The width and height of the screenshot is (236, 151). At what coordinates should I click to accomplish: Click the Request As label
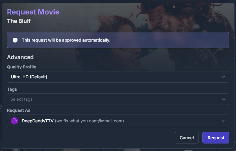pos(19,110)
